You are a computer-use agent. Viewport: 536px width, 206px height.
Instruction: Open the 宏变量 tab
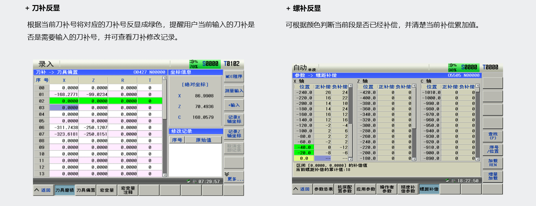click(x=107, y=190)
